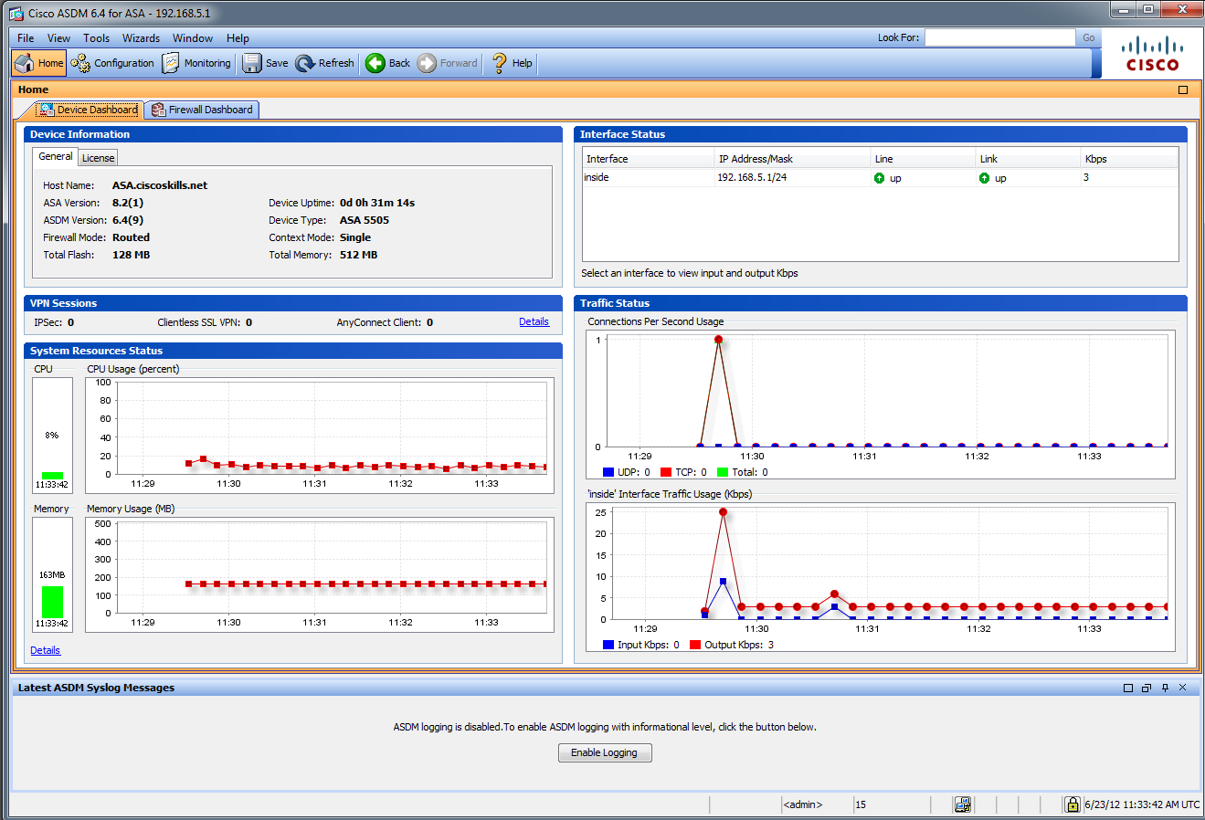Viewport: 1205px width, 820px height.
Task: Select the General tab in Device Information
Action: pos(56,157)
